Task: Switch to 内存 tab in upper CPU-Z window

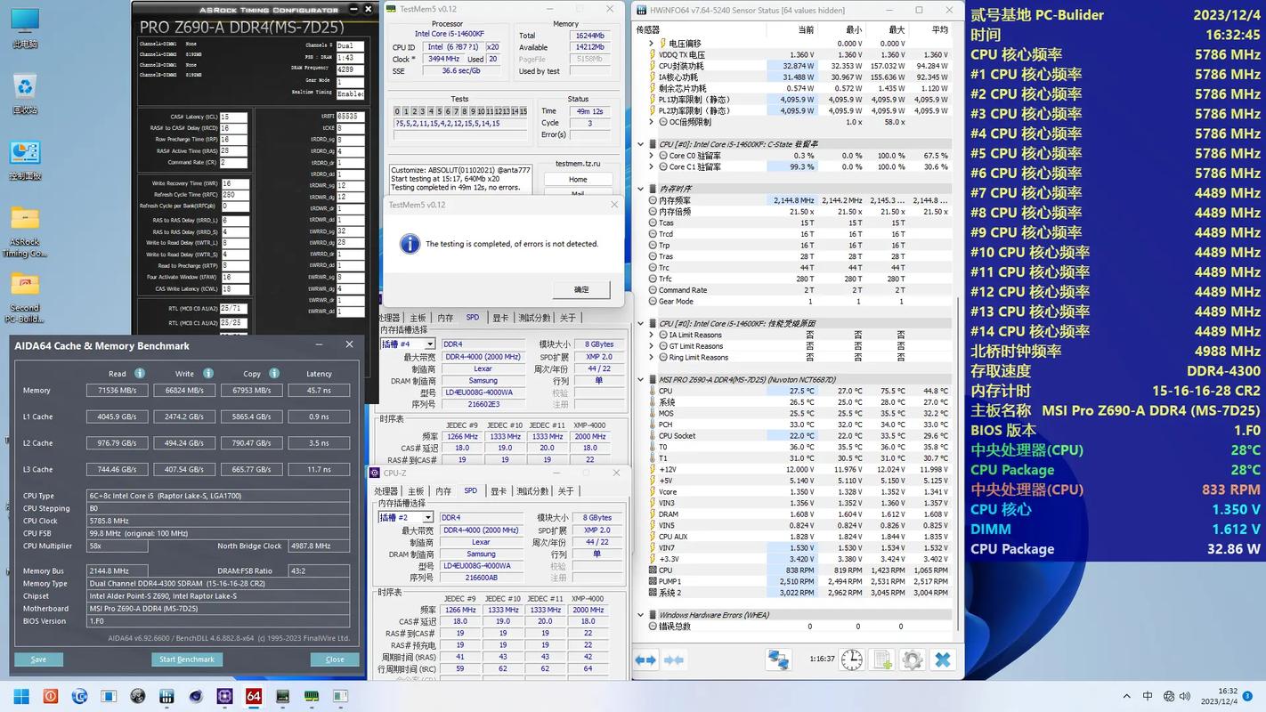Action: (445, 318)
